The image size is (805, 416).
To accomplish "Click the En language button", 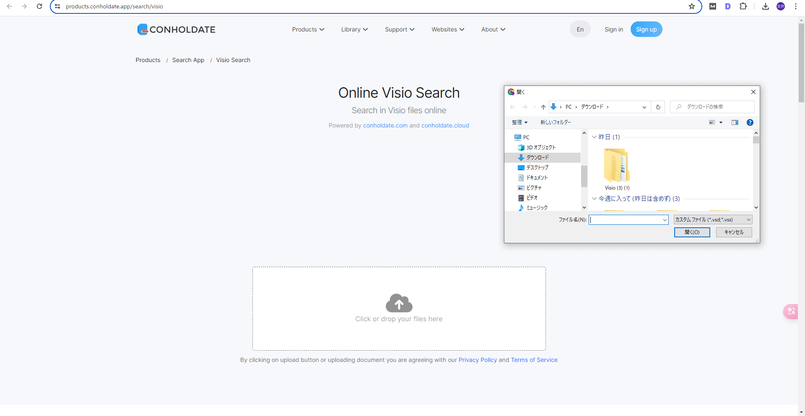I will click(x=580, y=29).
